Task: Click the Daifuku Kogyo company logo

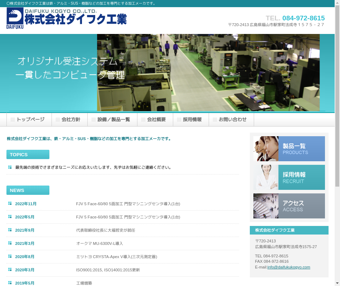Action: point(67,19)
